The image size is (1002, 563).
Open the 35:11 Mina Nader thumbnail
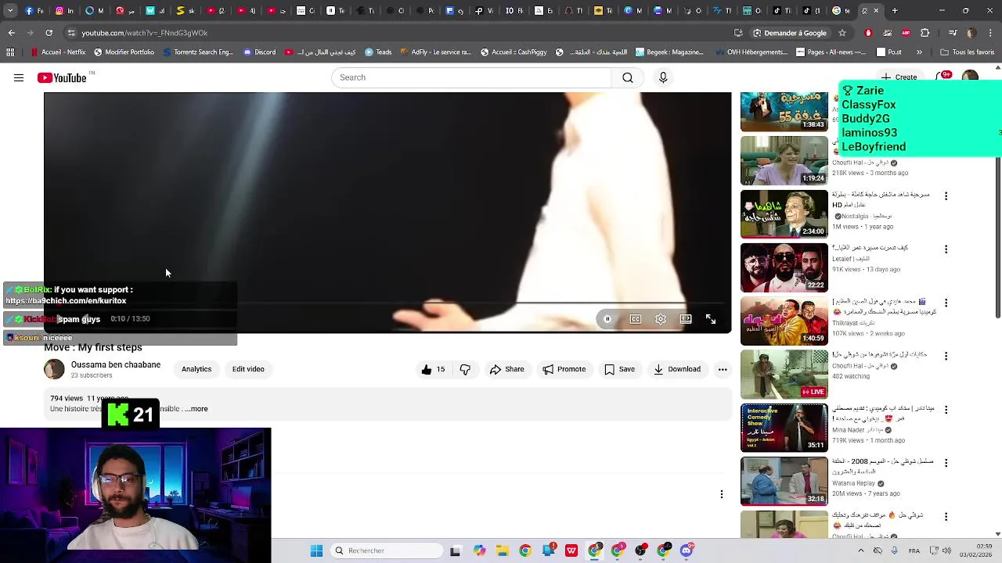point(784,428)
